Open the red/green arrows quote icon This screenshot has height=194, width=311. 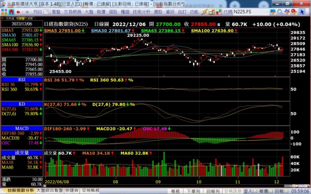click(218, 12)
